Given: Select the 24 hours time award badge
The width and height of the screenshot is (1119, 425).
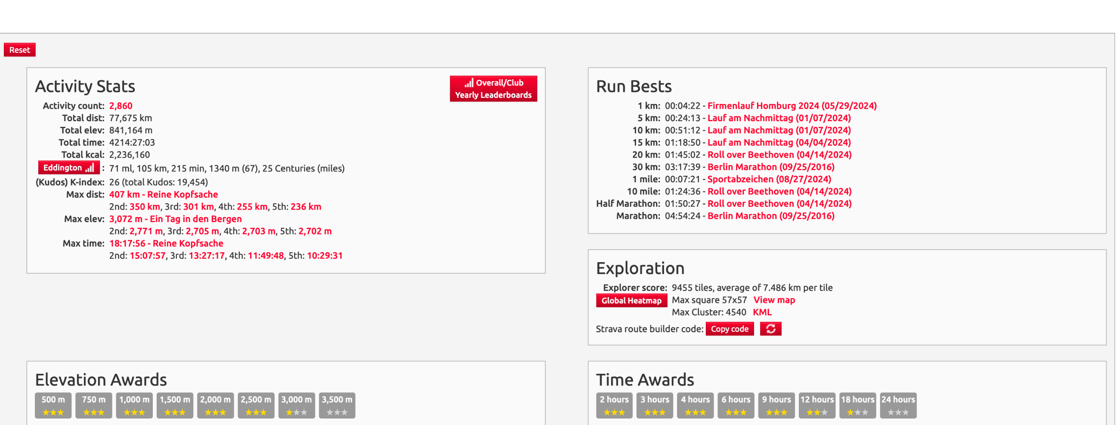Looking at the screenshot, I should coord(898,405).
